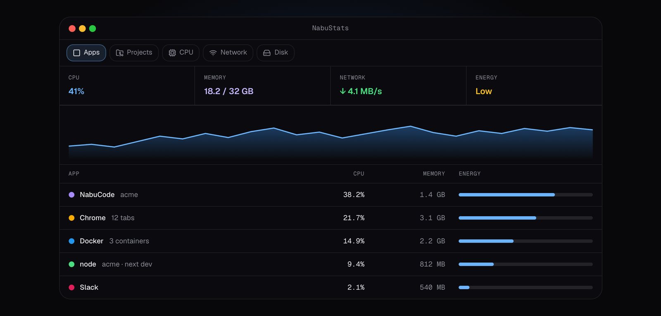Click NabuCode's energy bar
The height and width of the screenshot is (316, 661).
[x=525, y=195]
